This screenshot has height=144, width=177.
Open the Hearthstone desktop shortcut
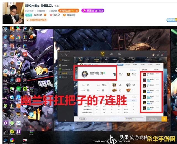point(12,54)
